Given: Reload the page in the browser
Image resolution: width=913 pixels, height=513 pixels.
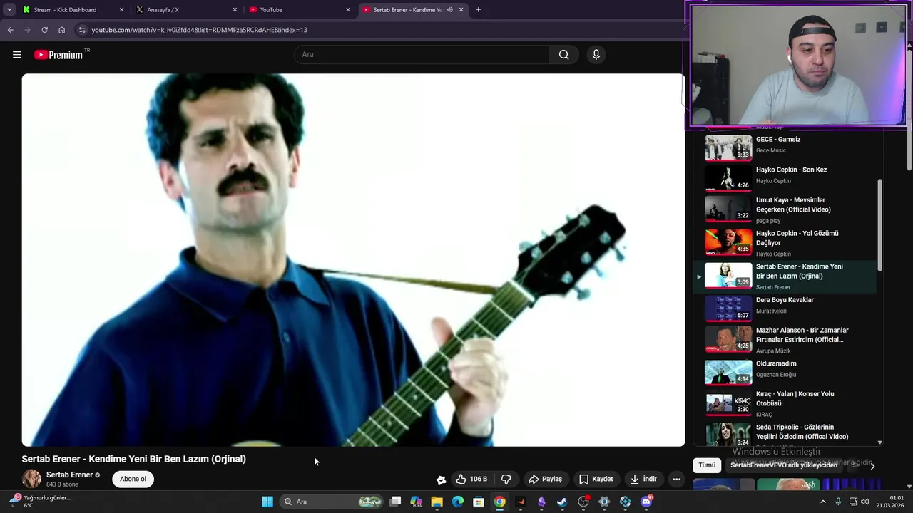Looking at the screenshot, I should [x=44, y=30].
